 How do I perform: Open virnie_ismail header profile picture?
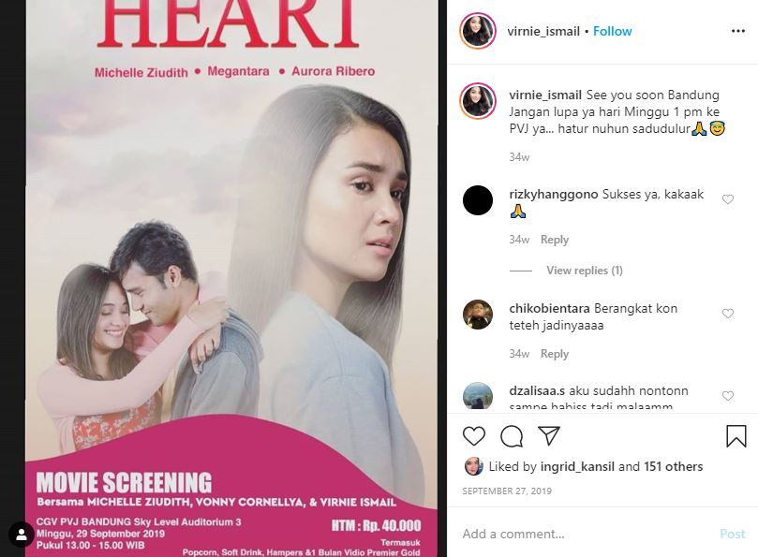[x=478, y=31]
